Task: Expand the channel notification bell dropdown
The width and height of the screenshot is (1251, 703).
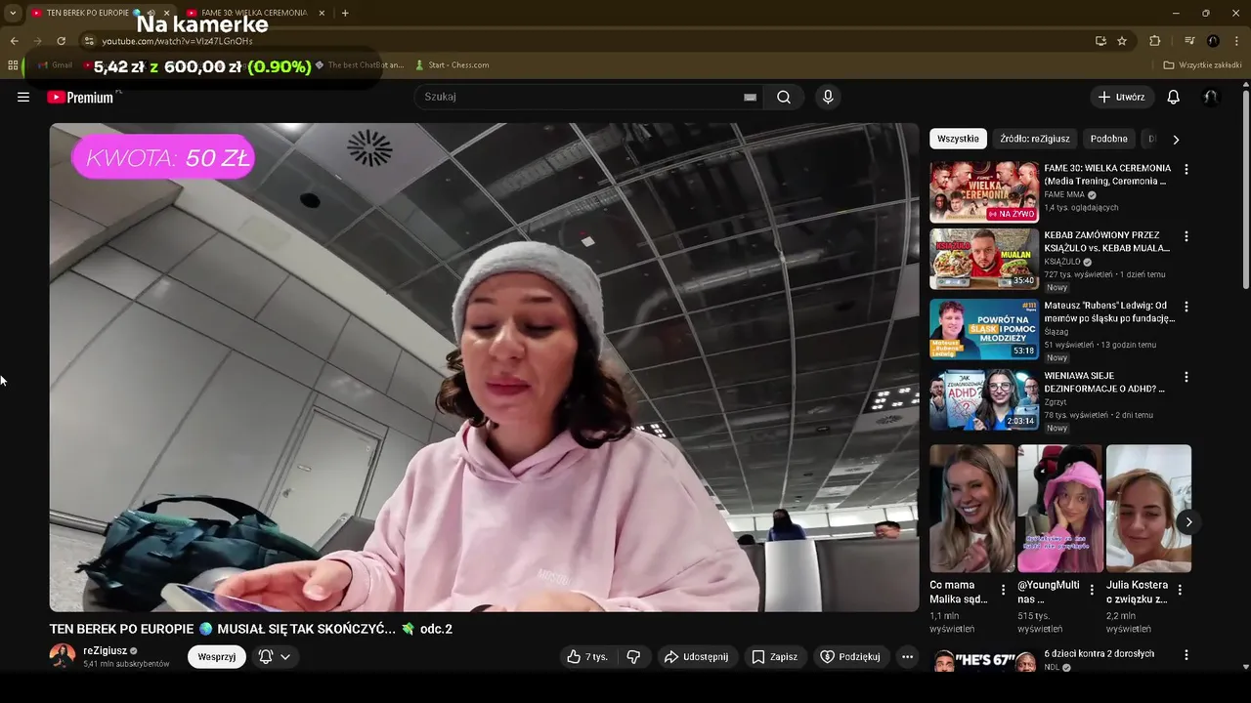Action: (x=275, y=657)
